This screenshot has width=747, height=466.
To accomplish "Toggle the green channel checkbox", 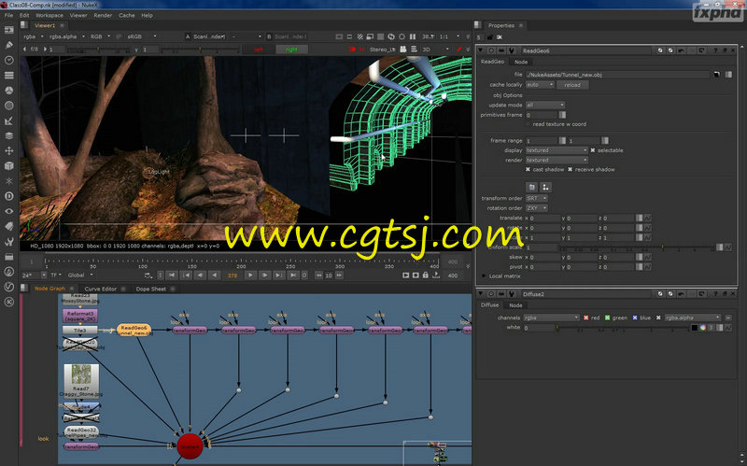I will [608, 318].
